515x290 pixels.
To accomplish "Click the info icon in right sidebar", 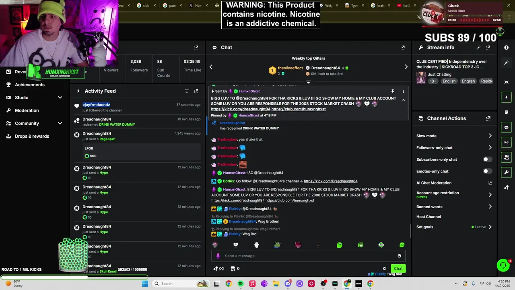I will (x=506, y=48).
